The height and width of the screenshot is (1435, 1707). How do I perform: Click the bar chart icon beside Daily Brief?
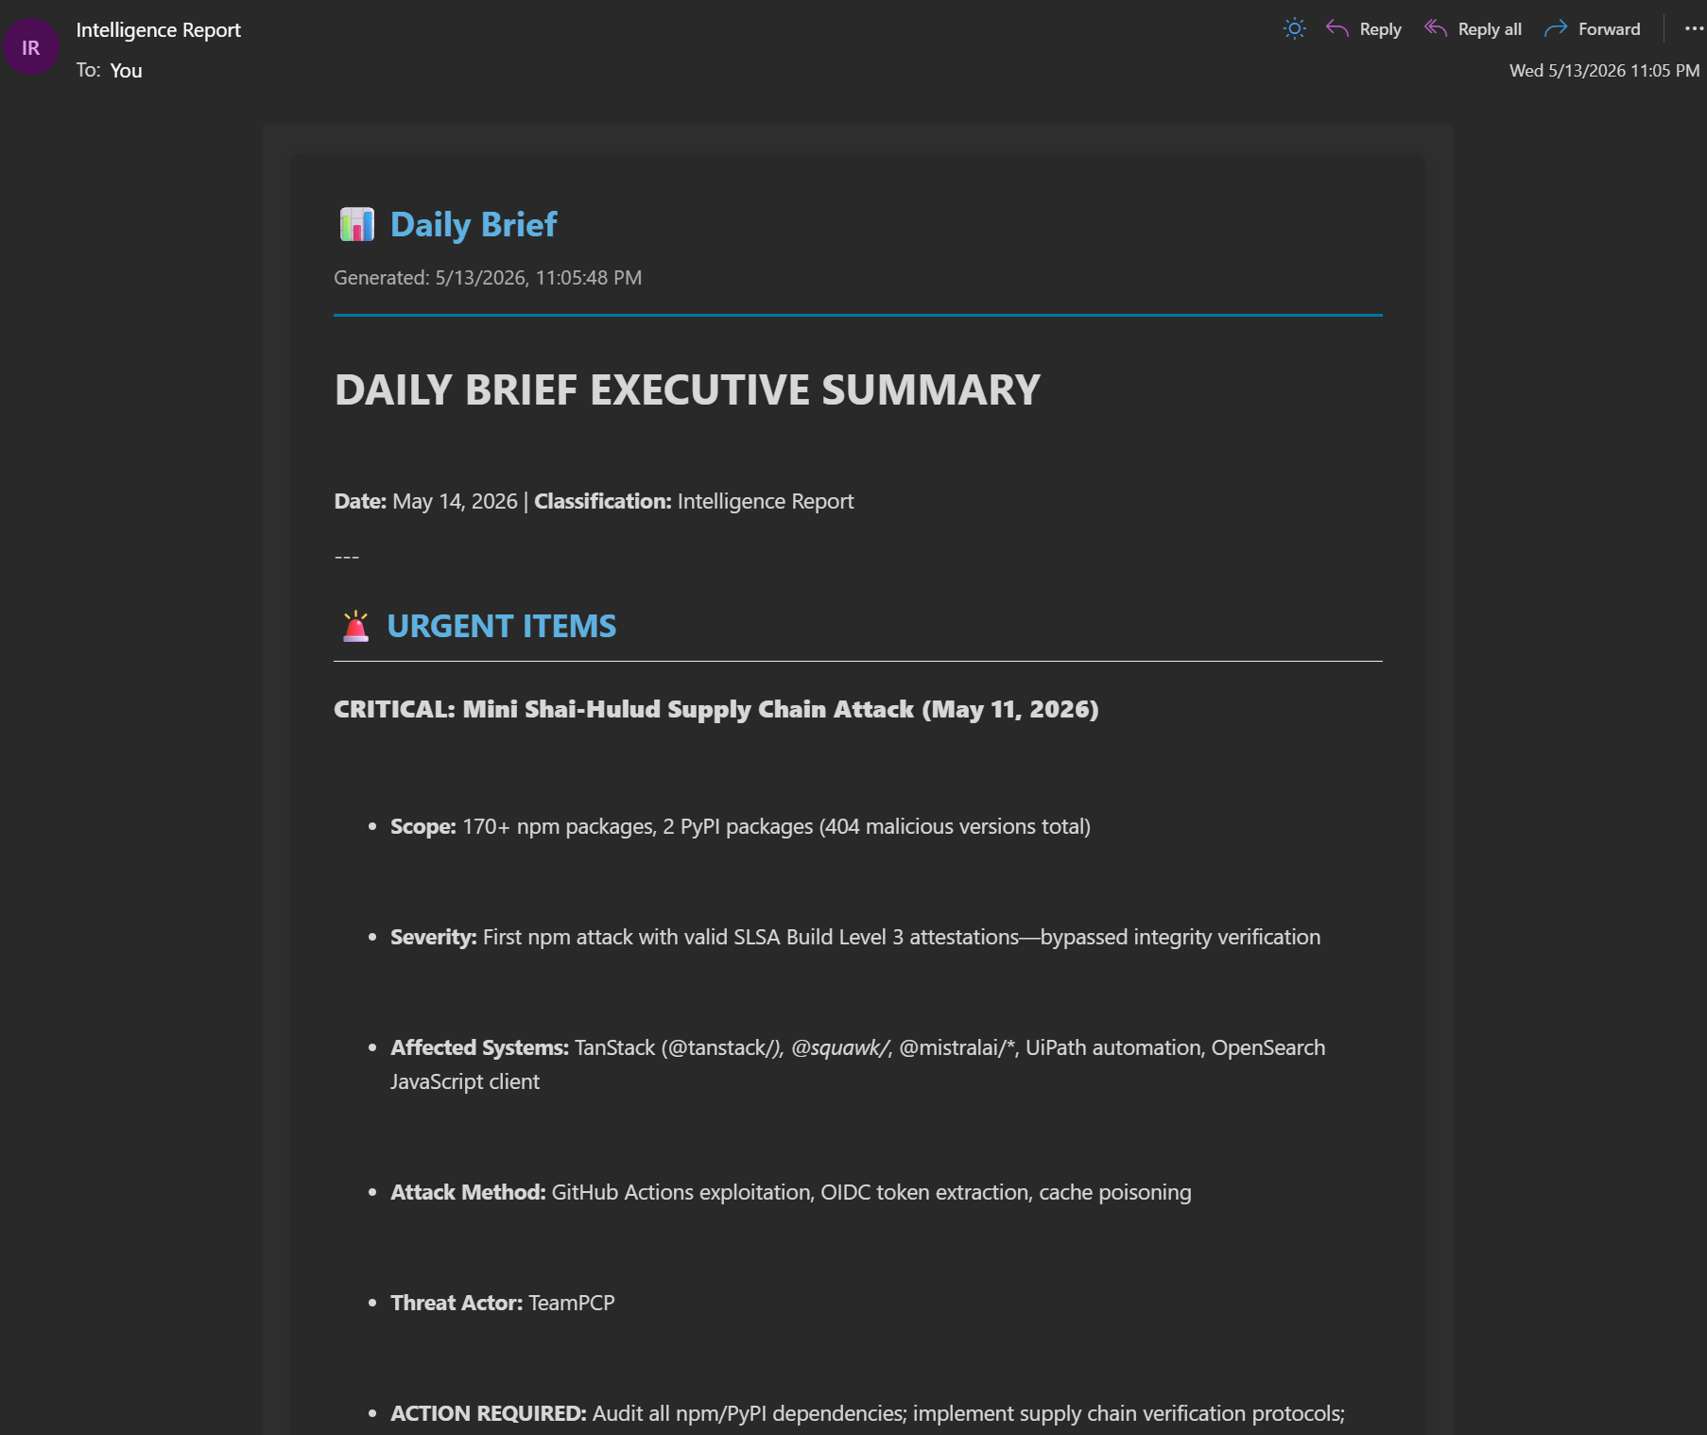pos(356,225)
